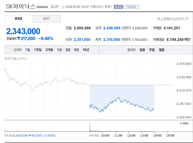Click the 11:00 time axis label

point(118,135)
